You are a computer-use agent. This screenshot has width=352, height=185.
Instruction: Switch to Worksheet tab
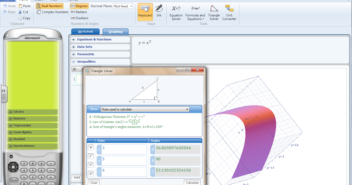tap(85, 31)
